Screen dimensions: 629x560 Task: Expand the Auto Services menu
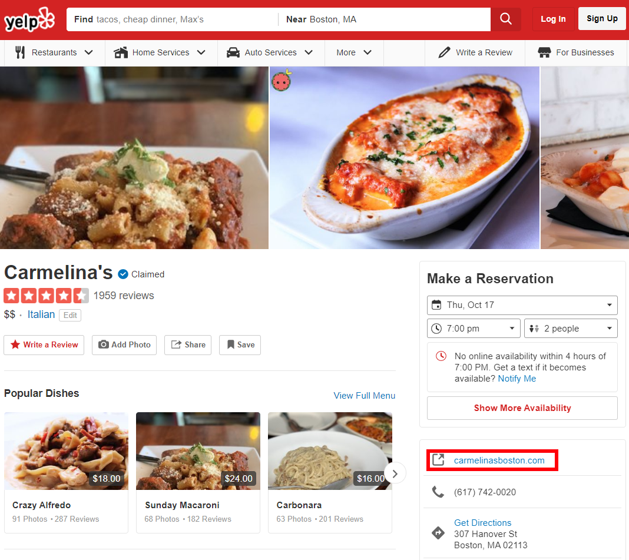tap(270, 52)
